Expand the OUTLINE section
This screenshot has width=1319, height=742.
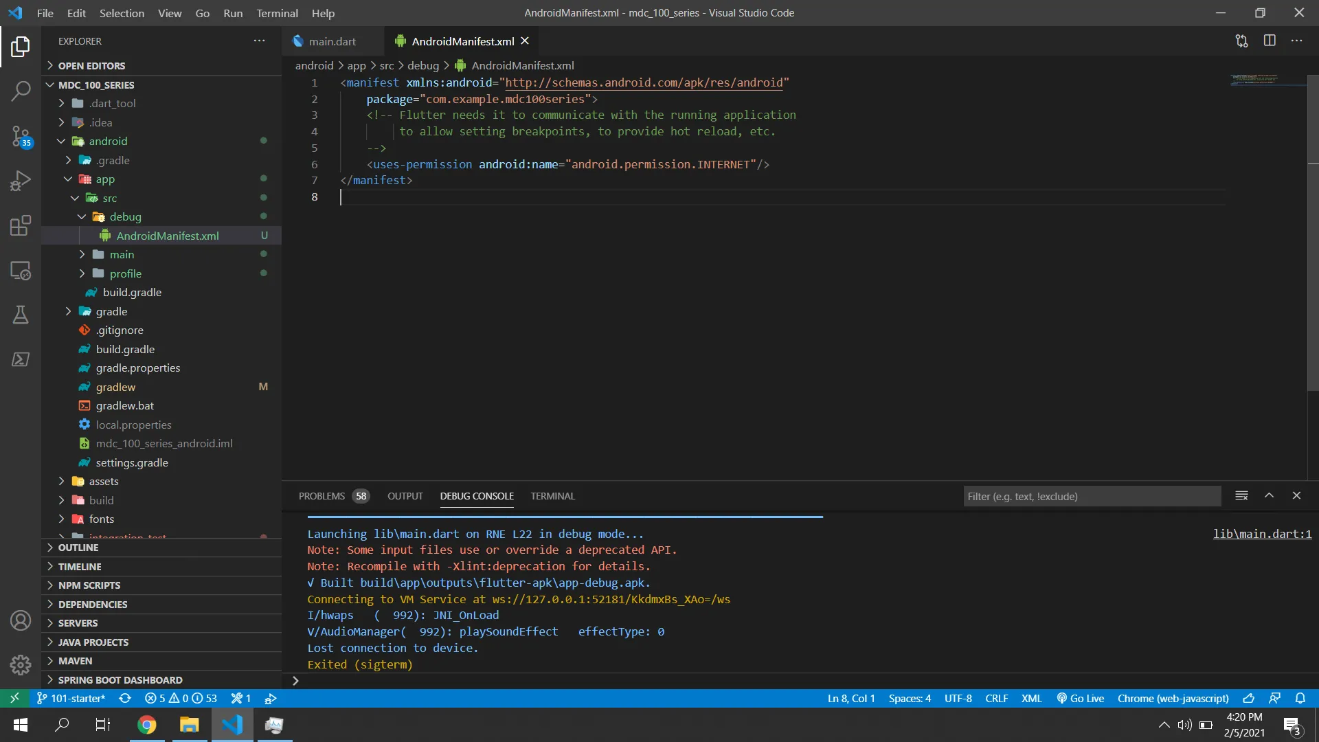[x=78, y=548]
